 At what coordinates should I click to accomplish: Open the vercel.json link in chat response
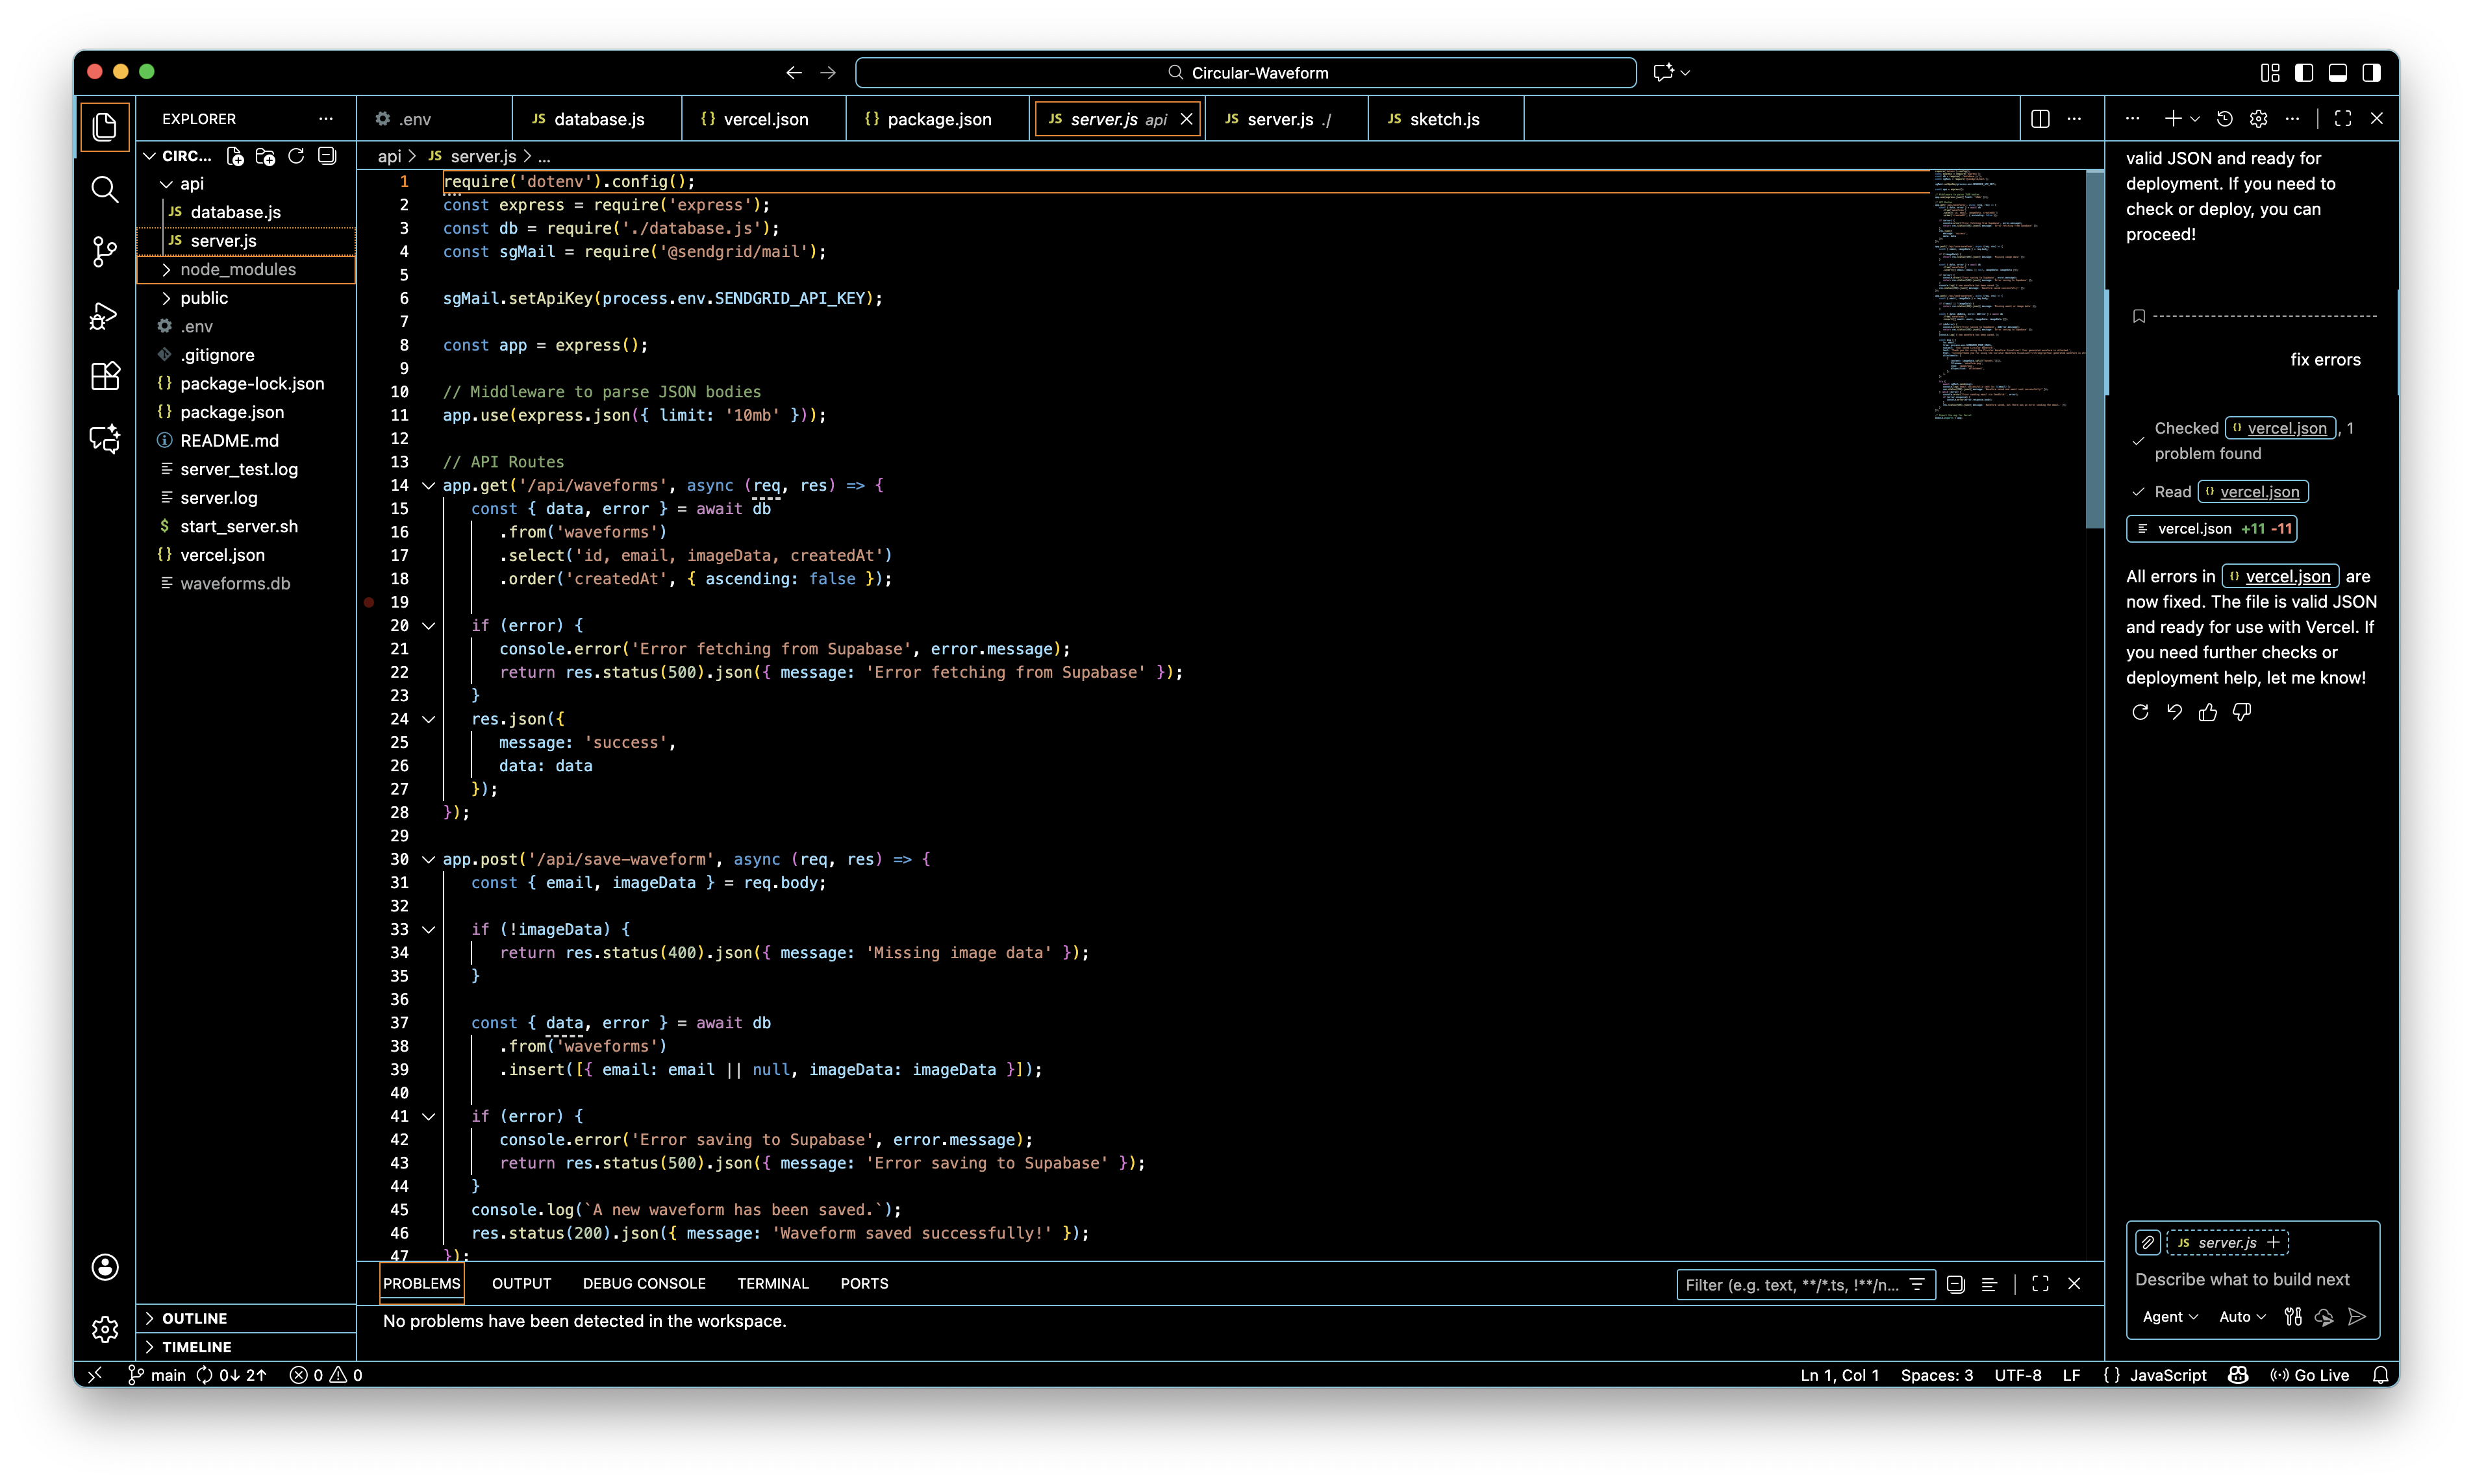tap(2279, 576)
